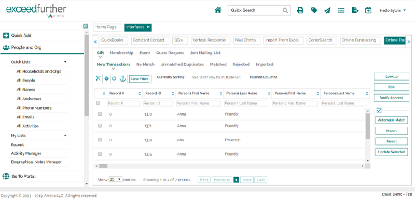Open the list icon in header

341,10
